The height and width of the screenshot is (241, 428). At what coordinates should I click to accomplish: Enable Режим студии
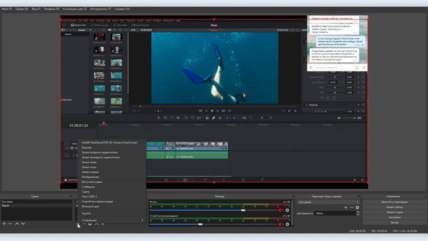395,212
